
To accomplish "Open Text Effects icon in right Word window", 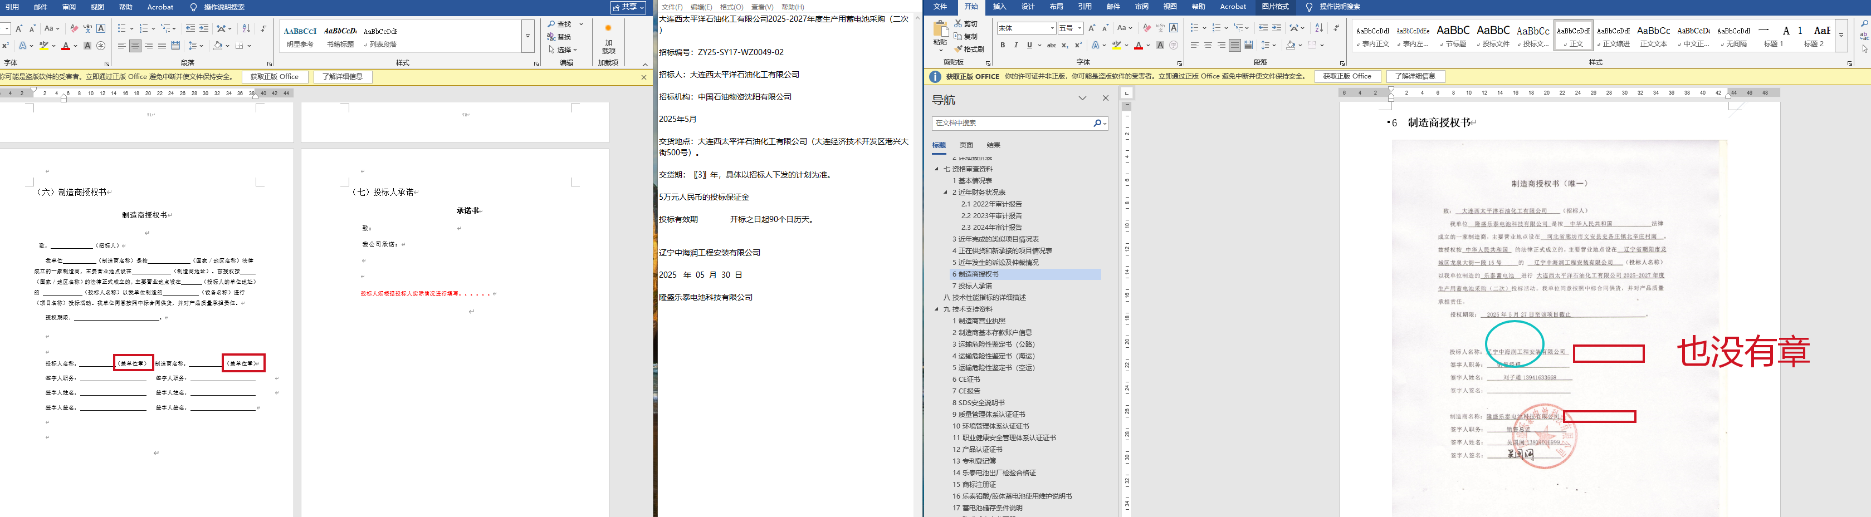I will 1097,45.
